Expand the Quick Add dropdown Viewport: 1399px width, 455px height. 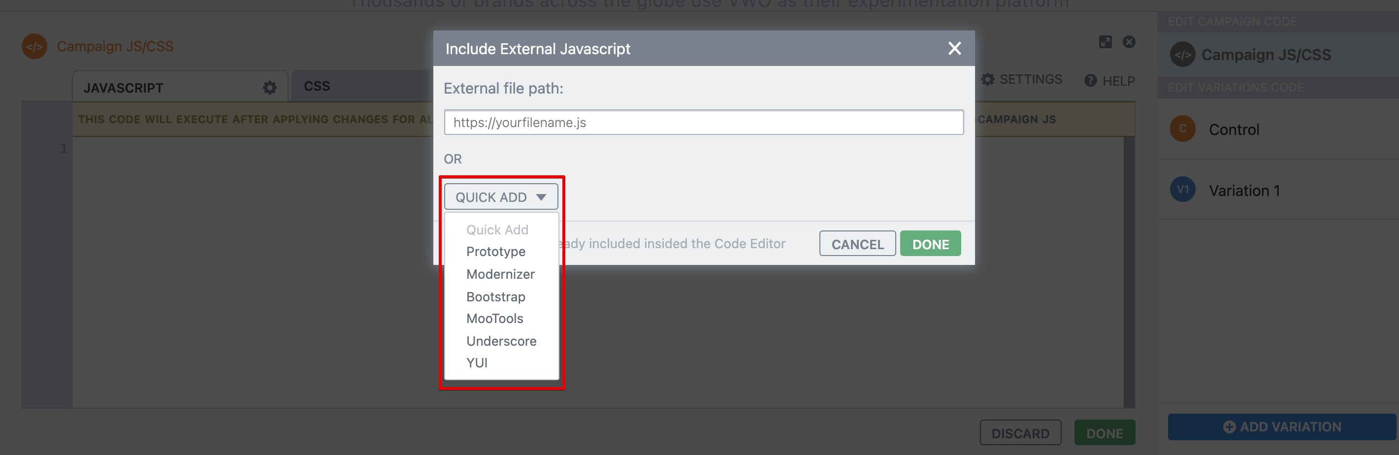500,197
